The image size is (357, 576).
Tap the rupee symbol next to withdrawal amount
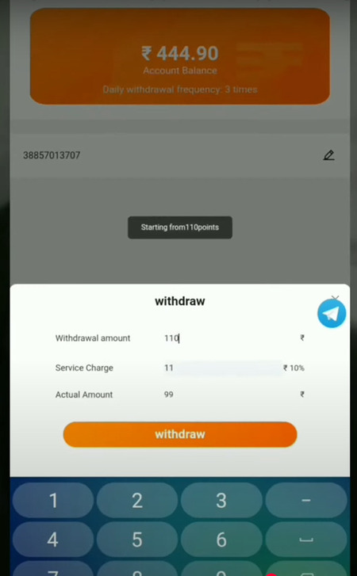pyautogui.click(x=302, y=338)
